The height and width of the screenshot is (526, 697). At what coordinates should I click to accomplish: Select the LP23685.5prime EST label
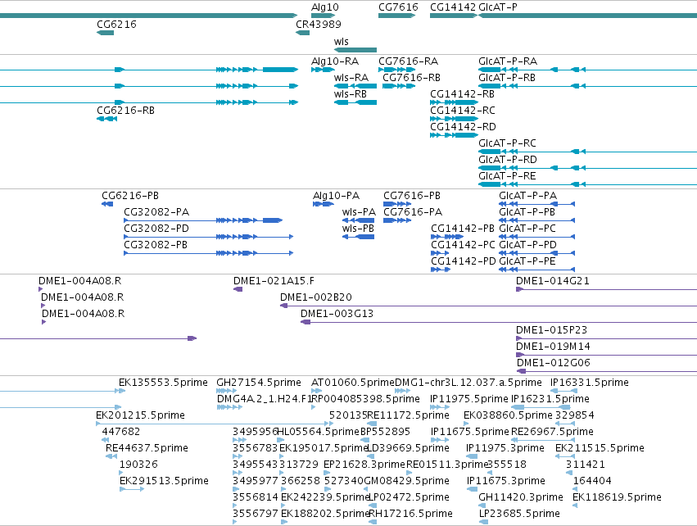point(519,515)
